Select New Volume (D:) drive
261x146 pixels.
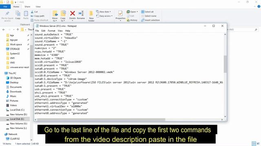point(18,114)
